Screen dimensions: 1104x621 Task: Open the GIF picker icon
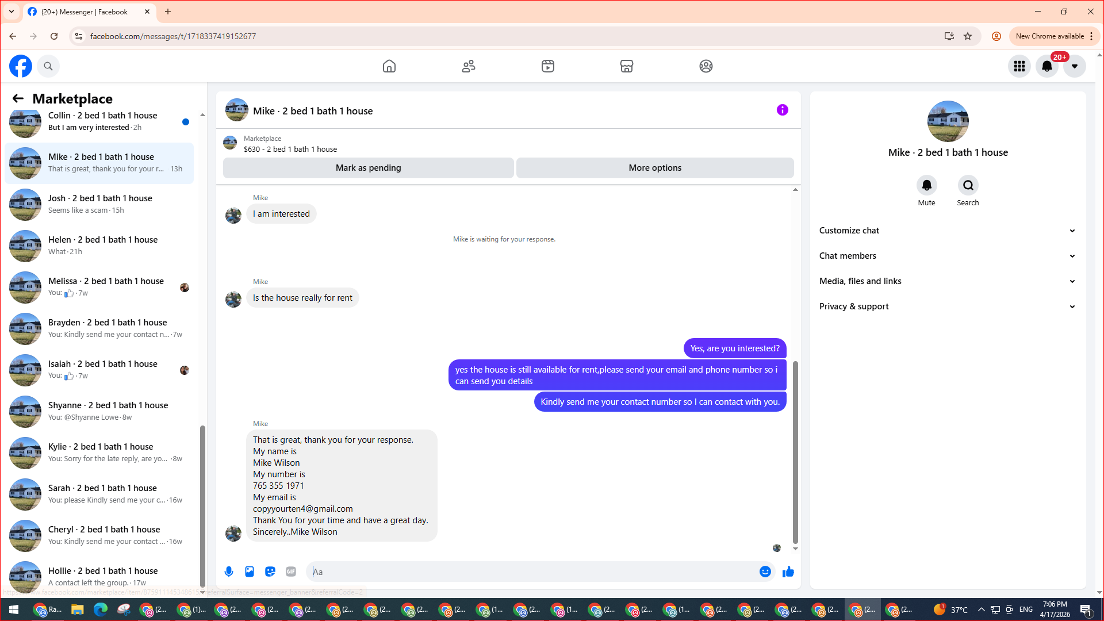pos(291,572)
